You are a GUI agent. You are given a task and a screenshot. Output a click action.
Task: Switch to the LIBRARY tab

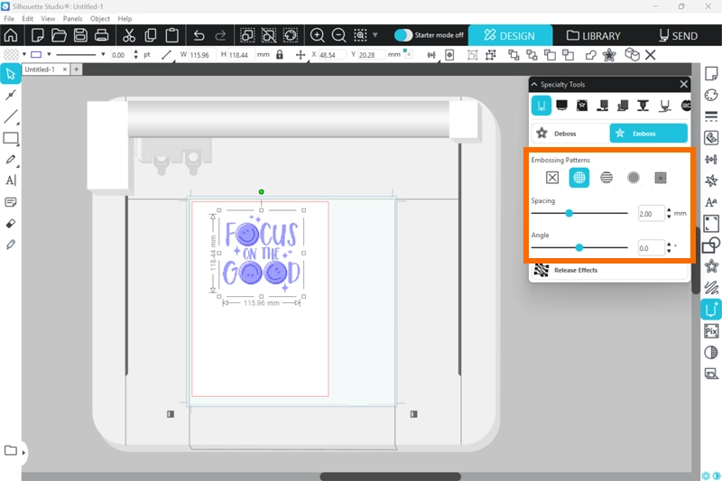pyautogui.click(x=594, y=36)
